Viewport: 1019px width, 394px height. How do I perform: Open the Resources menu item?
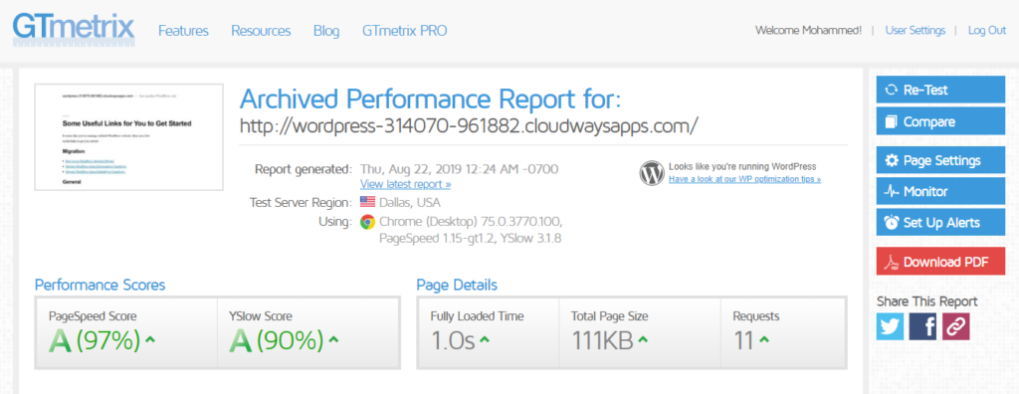click(x=261, y=31)
